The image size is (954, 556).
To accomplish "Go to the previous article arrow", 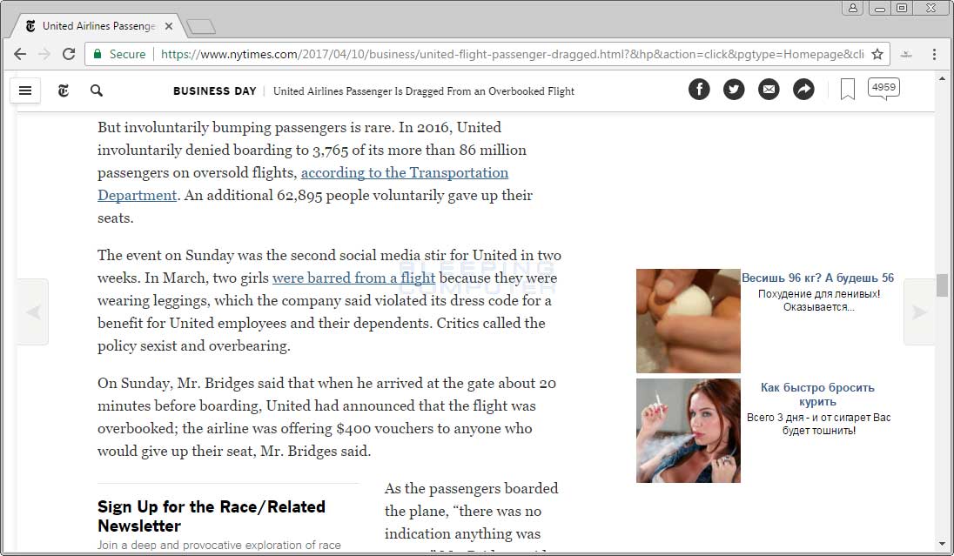I will (33, 312).
